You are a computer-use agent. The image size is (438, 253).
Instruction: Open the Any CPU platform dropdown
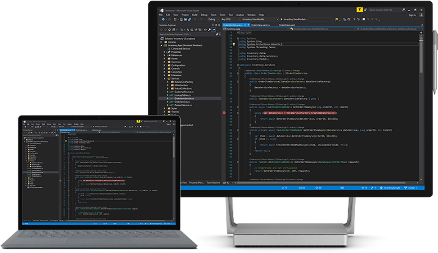tap(231, 20)
